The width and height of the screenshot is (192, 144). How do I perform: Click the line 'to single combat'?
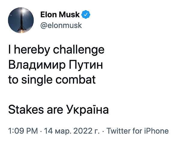52,80
